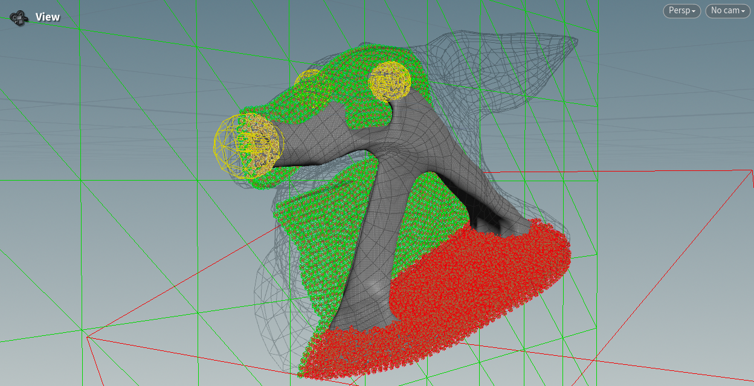
Task: Click the gray branch descending to red points
Action: coord(477,193)
